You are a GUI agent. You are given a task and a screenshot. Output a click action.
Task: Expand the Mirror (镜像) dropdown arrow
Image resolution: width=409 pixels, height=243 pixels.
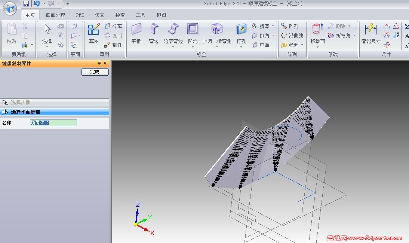(x=302, y=45)
